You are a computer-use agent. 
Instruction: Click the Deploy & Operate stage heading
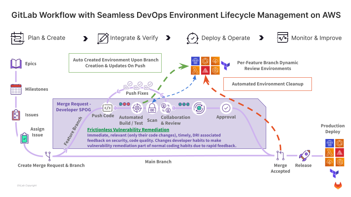coord(226,38)
